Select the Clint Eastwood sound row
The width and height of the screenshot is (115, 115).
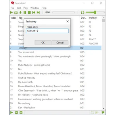pos(55,91)
